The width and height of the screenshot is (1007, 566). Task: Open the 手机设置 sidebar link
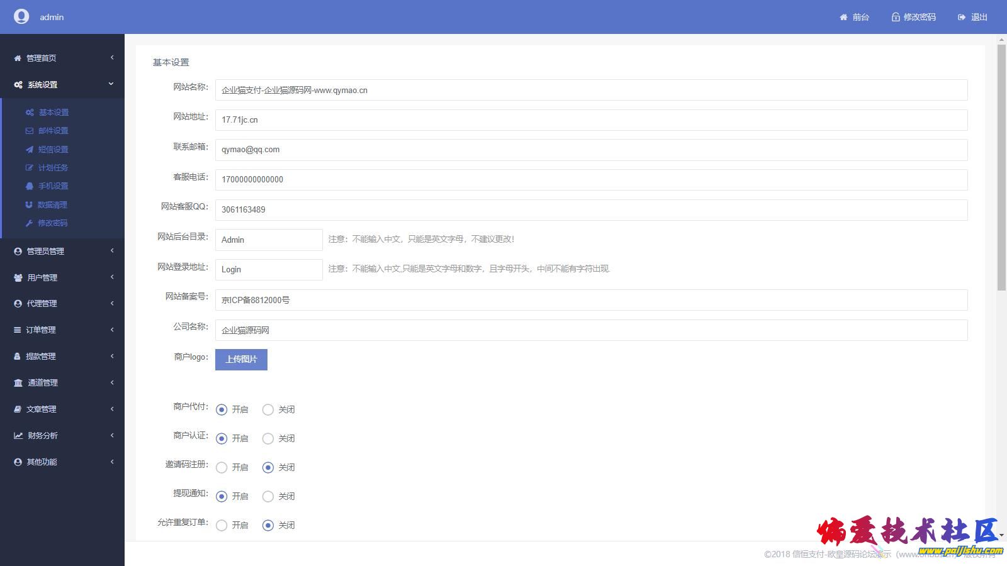pyautogui.click(x=53, y=186)
